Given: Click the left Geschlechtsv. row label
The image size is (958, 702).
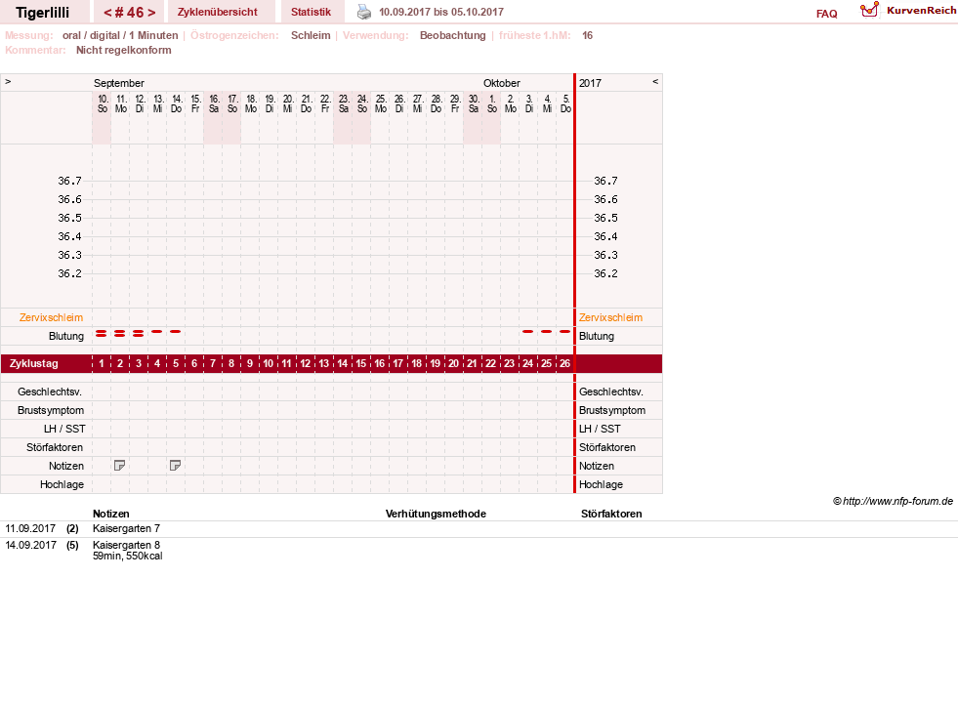Looking at the screenshot, I should pyautogui.click(x=50, y=392).
